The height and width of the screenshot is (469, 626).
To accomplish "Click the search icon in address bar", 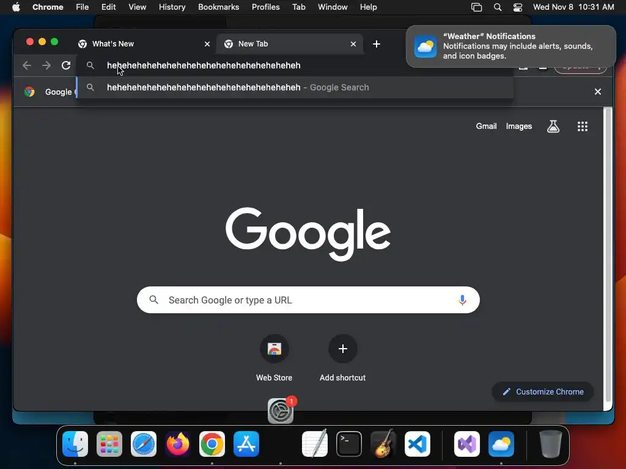I will click(x=90, y=65).
